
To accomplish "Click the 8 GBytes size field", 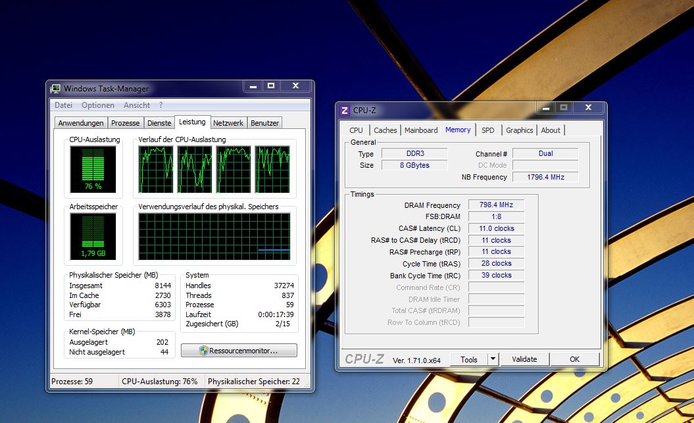I will click(414, 165).
